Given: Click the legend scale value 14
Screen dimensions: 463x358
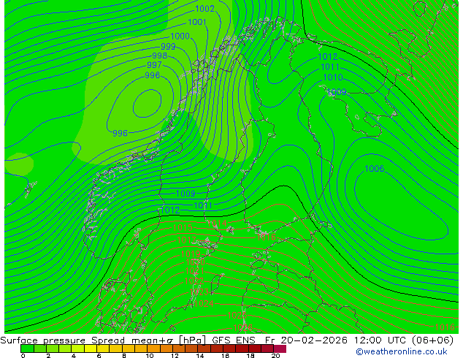Looking at the screenshot, I should click(200, 356).
